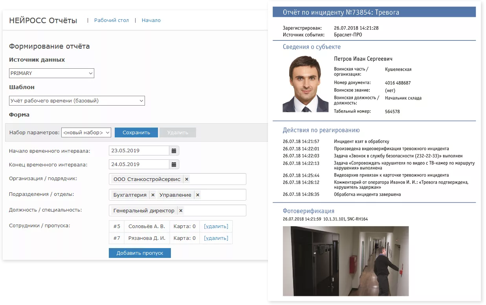This screenshot has width=486, height=305.
Task: Open the Источник данных dropdown showing PRIMARY
Action: pyautogui.click(x=51, y=73)
